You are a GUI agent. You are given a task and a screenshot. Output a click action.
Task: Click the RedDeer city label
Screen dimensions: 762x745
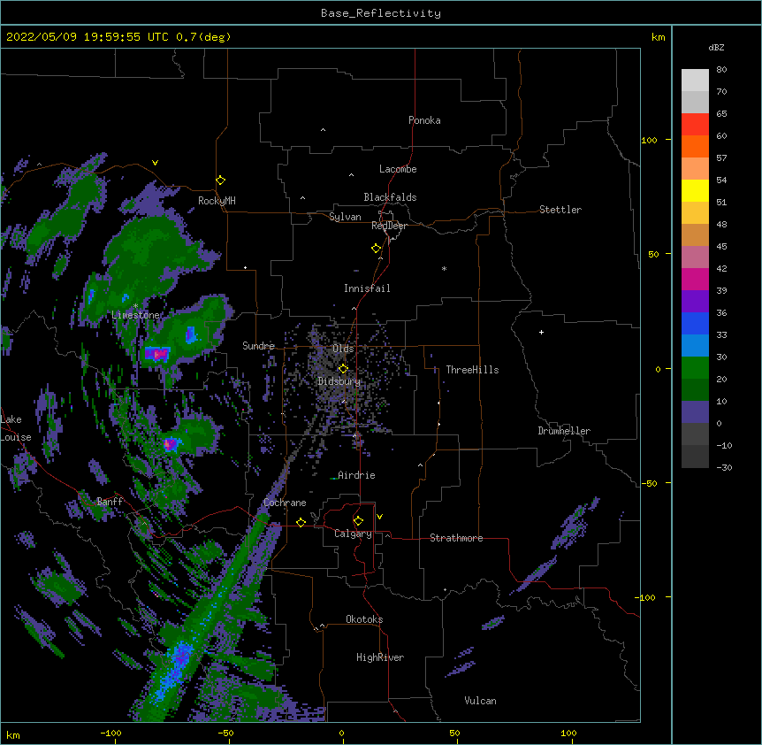[x=389, y=226]
